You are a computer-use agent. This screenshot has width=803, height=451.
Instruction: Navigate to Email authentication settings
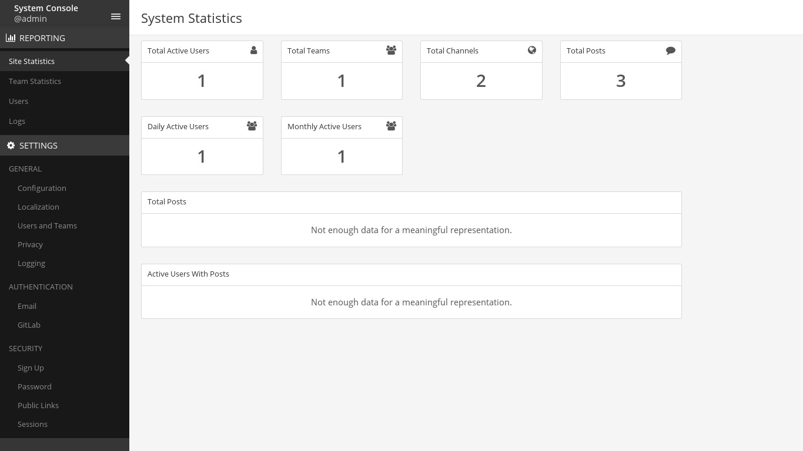tap(27, 306)
